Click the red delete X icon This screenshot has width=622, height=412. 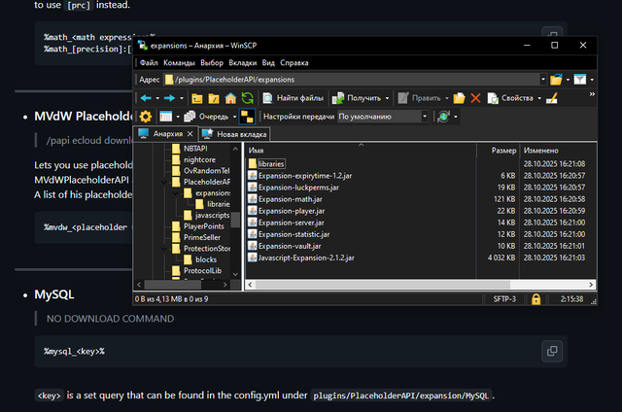click(x=475, y=98)
